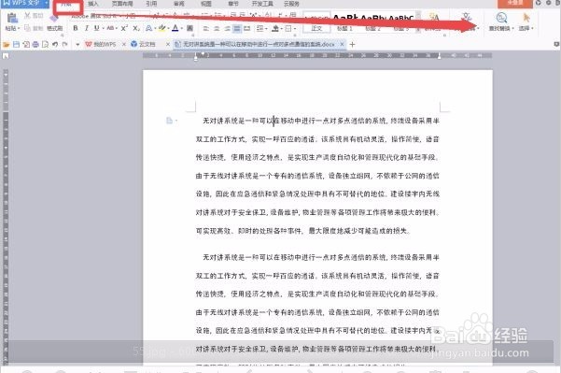Switch to the 页面布局 (Page Layout) tab
Image resolution: width=561 pixels, height=373 pixels.
122,4
